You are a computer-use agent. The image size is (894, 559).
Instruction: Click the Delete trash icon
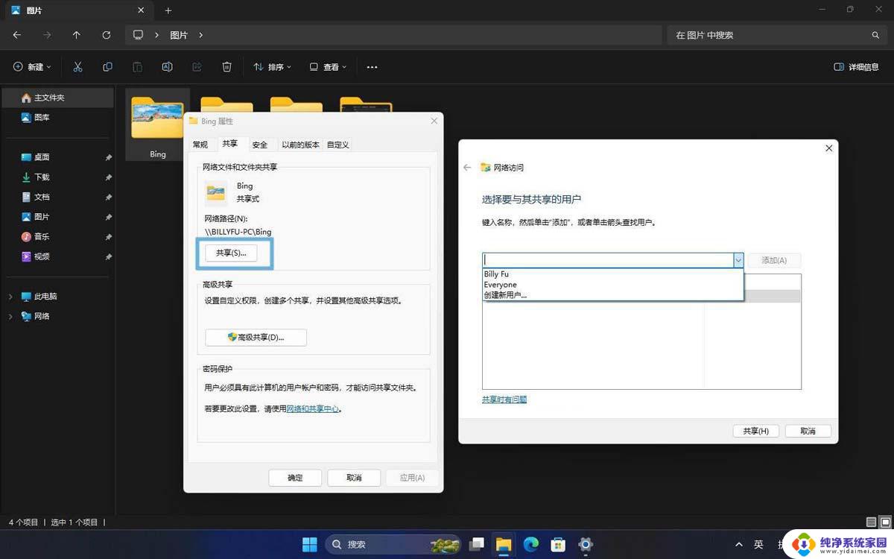226,67
